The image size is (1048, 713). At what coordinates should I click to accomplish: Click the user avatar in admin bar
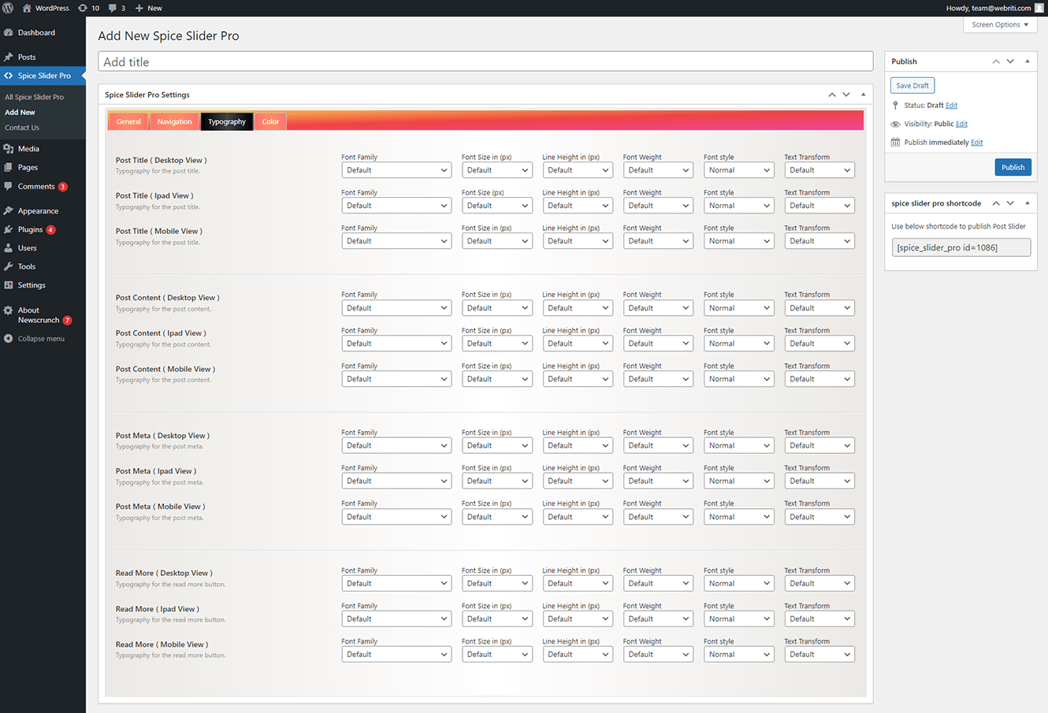[x=1039, y=8]
